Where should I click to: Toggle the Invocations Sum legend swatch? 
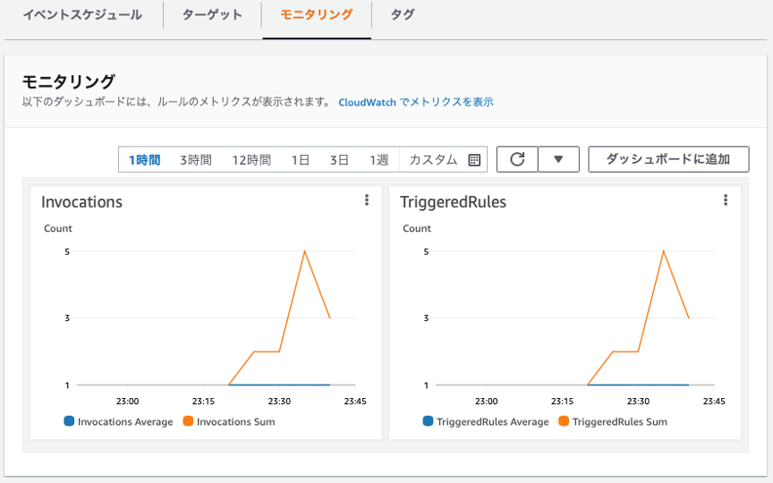[x=188, y=421]
